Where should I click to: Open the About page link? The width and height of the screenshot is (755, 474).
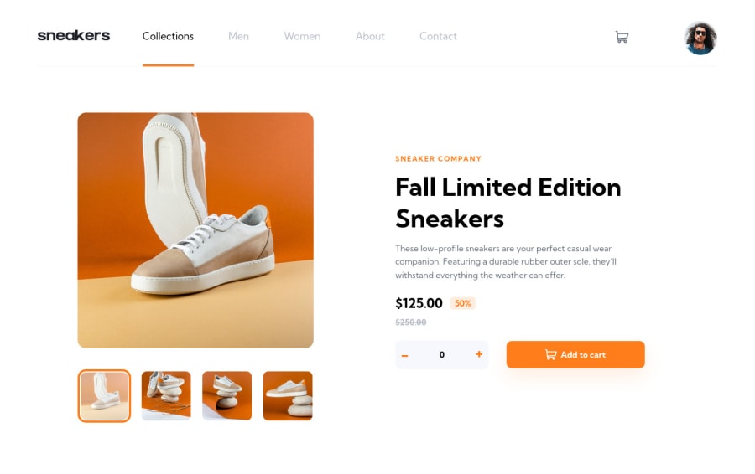[370, 37]
